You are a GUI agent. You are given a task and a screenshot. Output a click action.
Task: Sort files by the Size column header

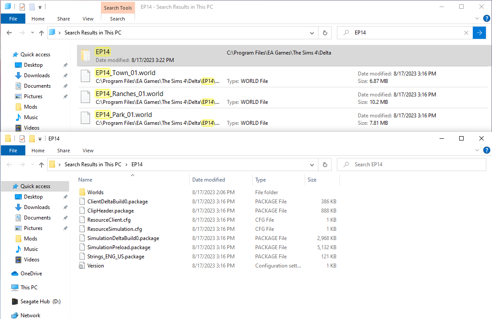pyautogui.click(x=312, y=180)
